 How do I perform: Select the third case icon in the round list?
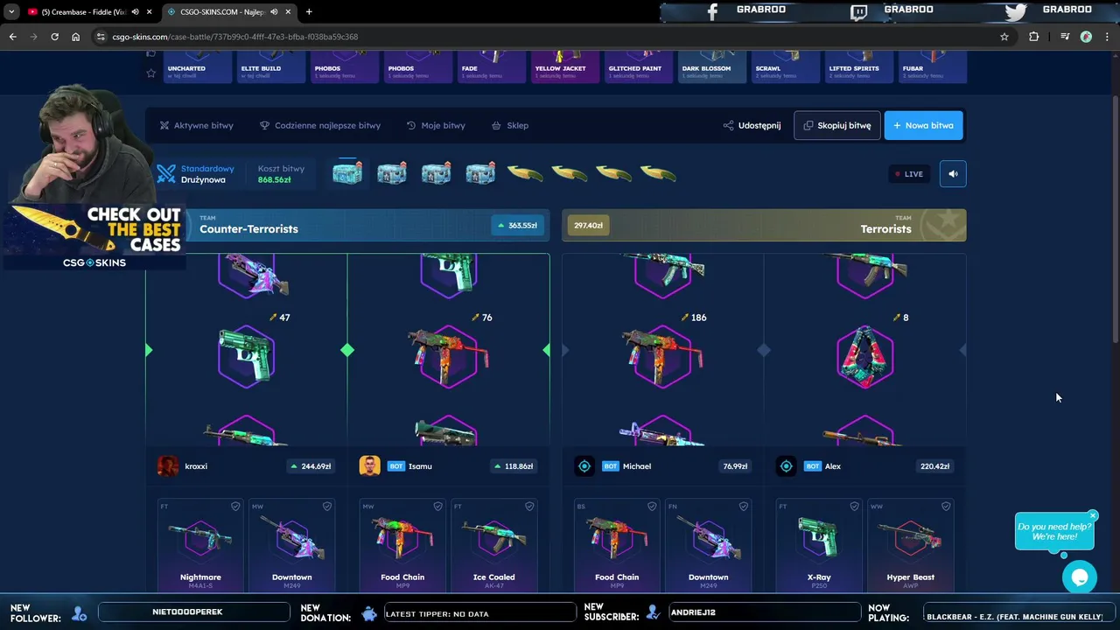[x=436, y=173]
